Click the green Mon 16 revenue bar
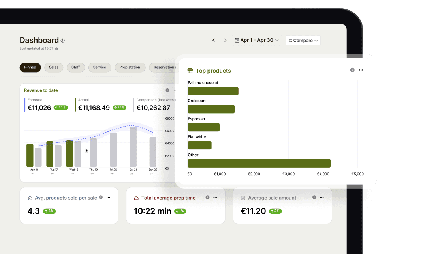Image resolution: width=421 pixels, height=254 pixels. coord(30,155)
